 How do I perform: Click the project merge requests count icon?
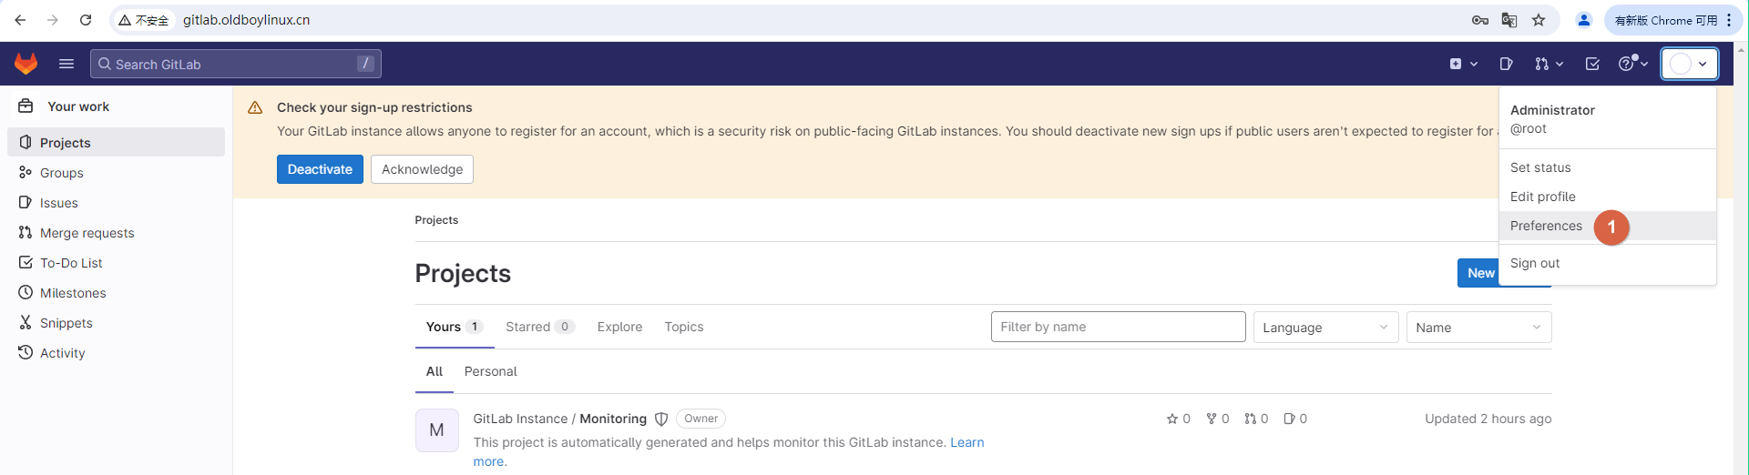coord(1250,419)
